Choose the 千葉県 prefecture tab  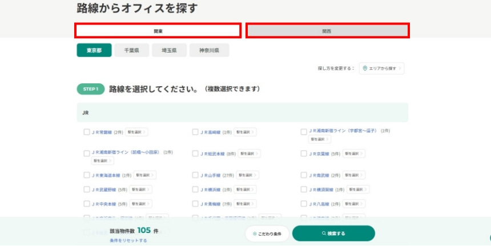[x=131, y=50]
